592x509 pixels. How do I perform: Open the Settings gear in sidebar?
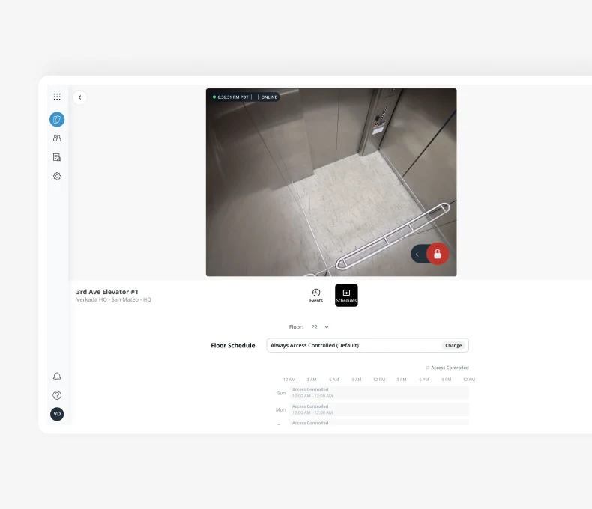tap(57, 176)
